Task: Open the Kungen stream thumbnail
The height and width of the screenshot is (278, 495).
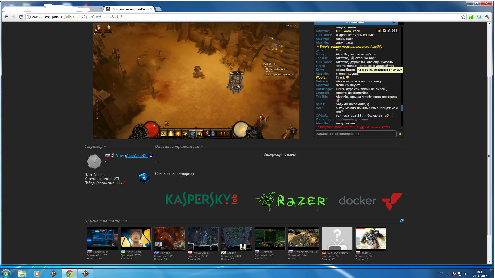Action: click(x=169, y=239)
